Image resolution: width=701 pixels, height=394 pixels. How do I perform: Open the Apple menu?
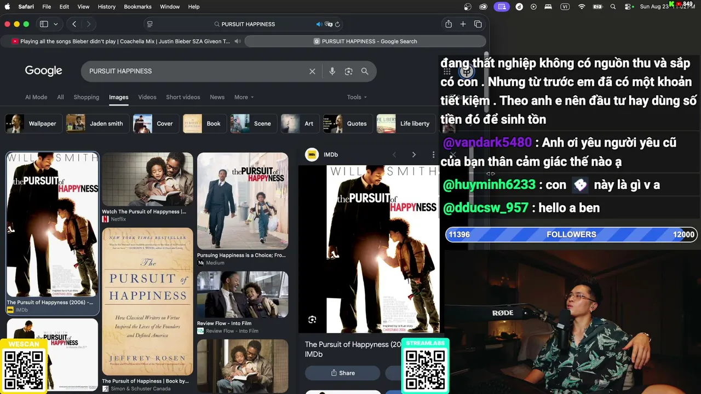(x=8, y=7)
